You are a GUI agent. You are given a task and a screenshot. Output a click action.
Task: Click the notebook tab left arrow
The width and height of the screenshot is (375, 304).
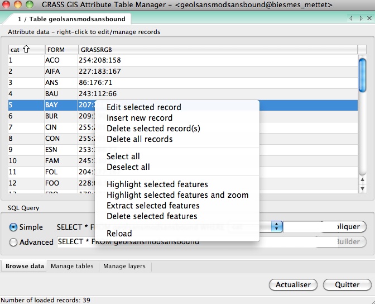pyautogui.click(x=351, y=19)
